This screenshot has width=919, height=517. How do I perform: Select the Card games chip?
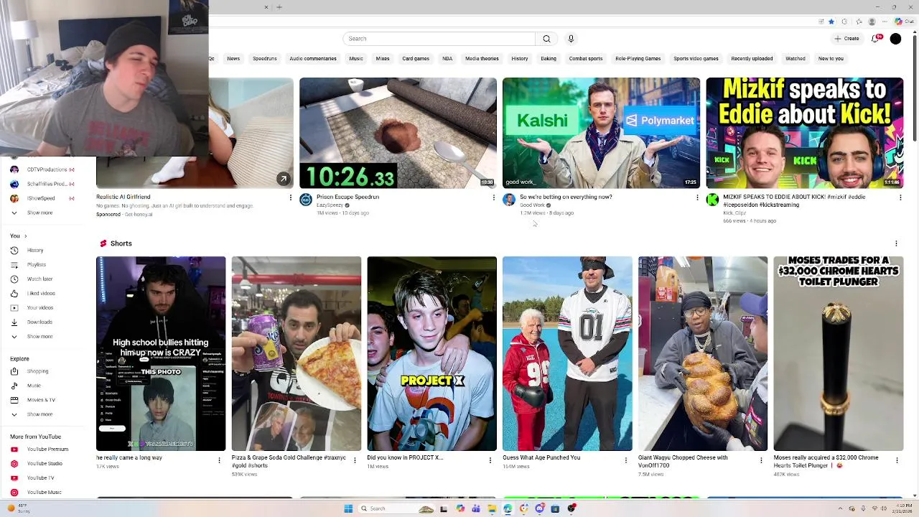(416, 59)
